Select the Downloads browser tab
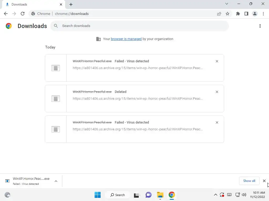The width and height of the screenshot is (269, 201). (33, 4)
